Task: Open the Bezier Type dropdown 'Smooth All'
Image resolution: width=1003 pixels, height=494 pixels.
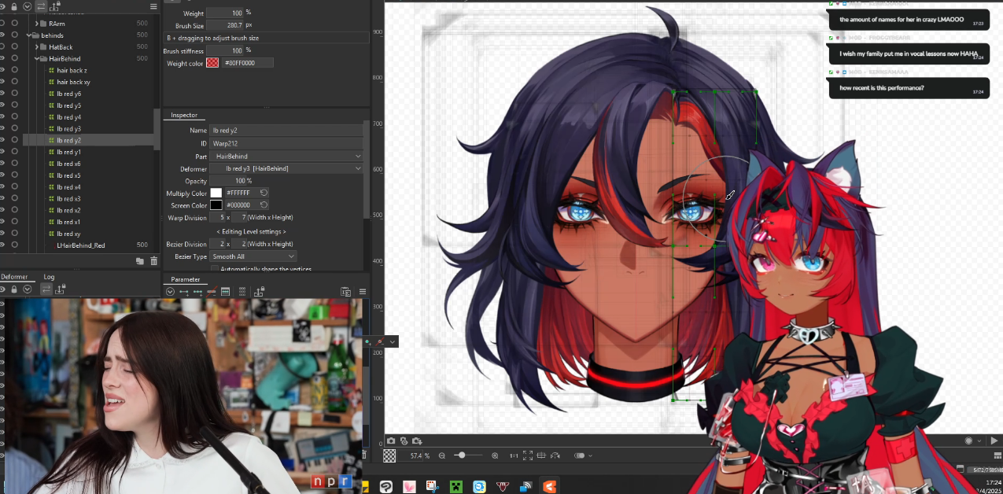Action: pos(253,256)
